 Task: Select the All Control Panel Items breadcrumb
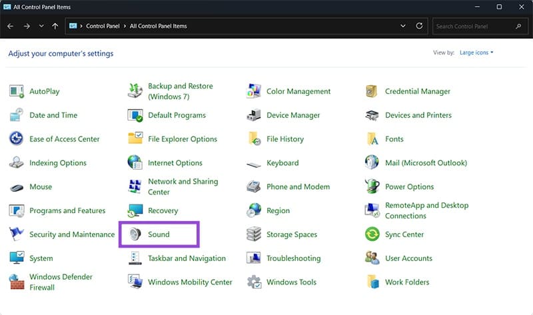[x=159, y=26]
